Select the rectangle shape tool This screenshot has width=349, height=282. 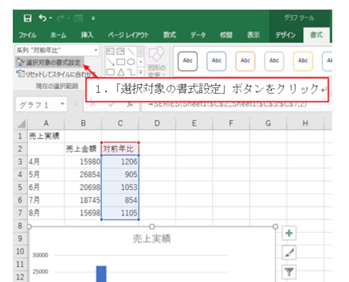click(121, 61)
